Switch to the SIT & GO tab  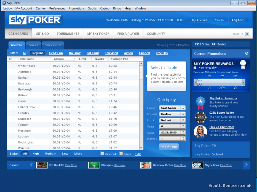[x=43, y=34]
